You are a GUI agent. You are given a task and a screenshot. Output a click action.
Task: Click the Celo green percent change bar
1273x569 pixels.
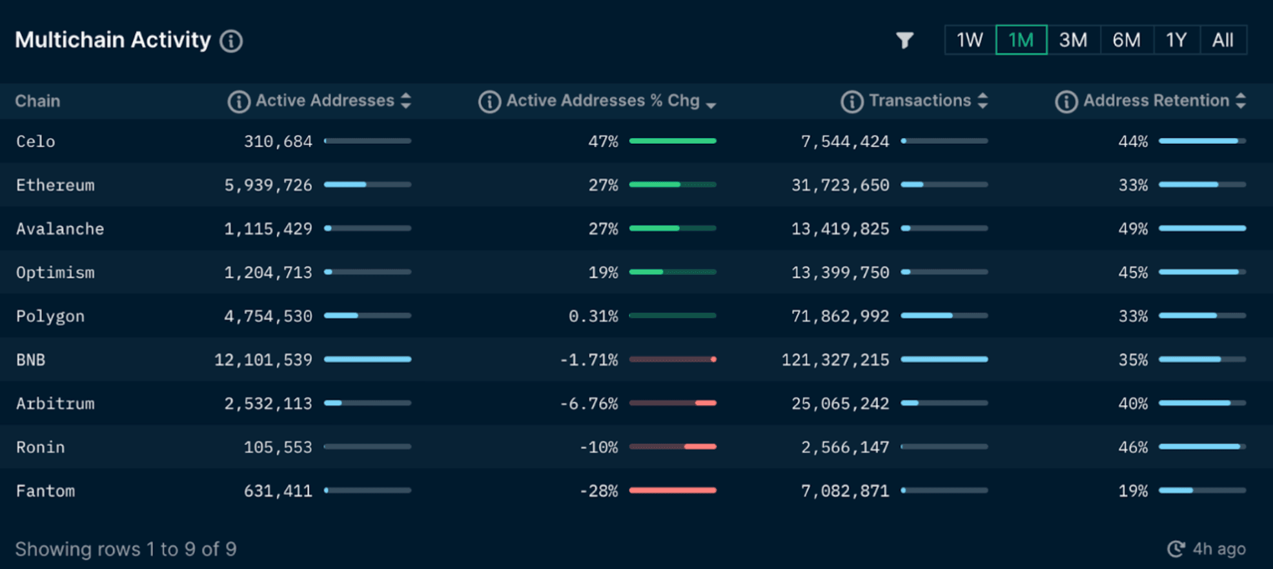(x=673, y=141)
